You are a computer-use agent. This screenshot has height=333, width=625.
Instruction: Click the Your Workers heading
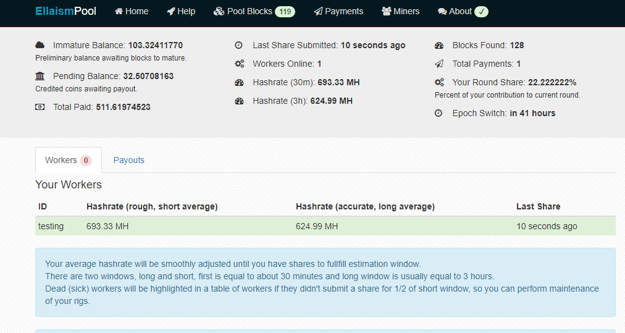pyautogui.click(x=69, y=185)
